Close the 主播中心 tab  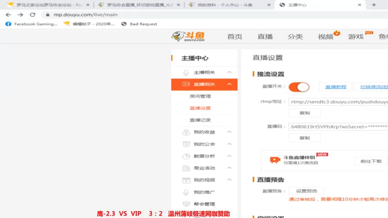(359, 5)
